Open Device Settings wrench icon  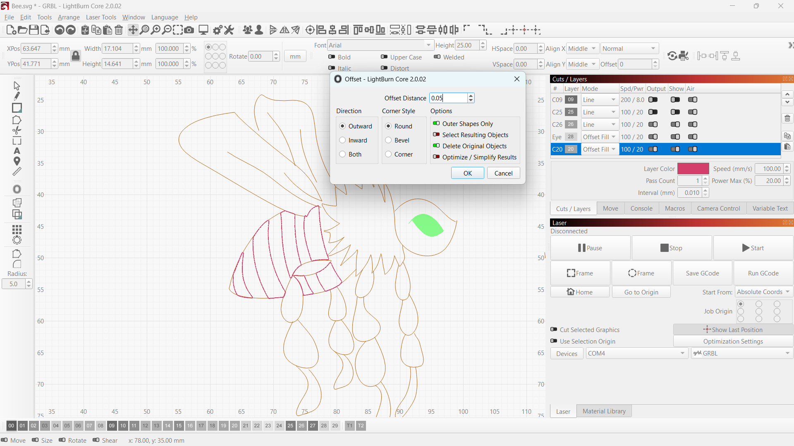pos(229,30)
